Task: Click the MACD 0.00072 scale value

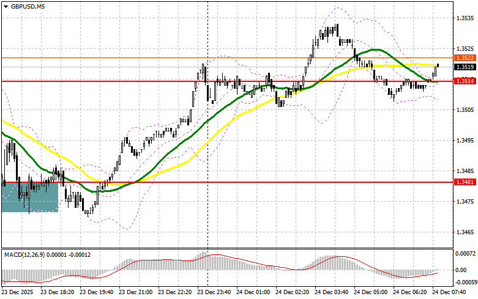Action: tap(465, 253)
